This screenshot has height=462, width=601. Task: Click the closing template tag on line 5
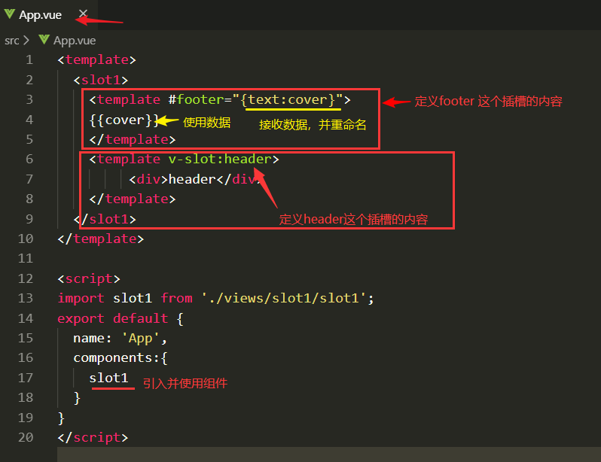[x=133, y=139]
